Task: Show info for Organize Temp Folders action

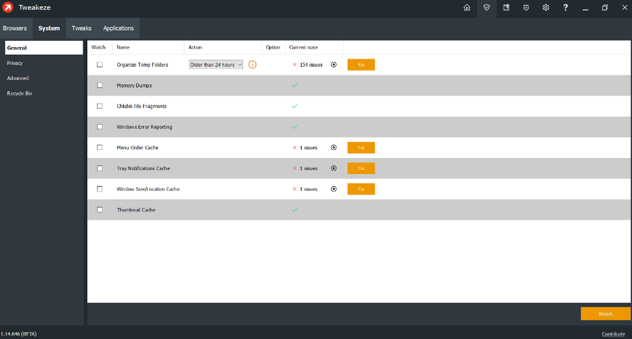Action: click(252, 64)
